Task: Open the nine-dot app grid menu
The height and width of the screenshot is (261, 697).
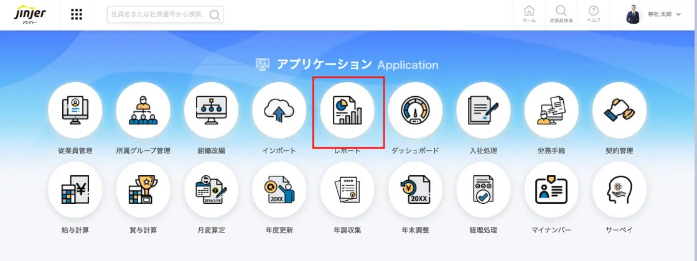Action: pos(77,15)
